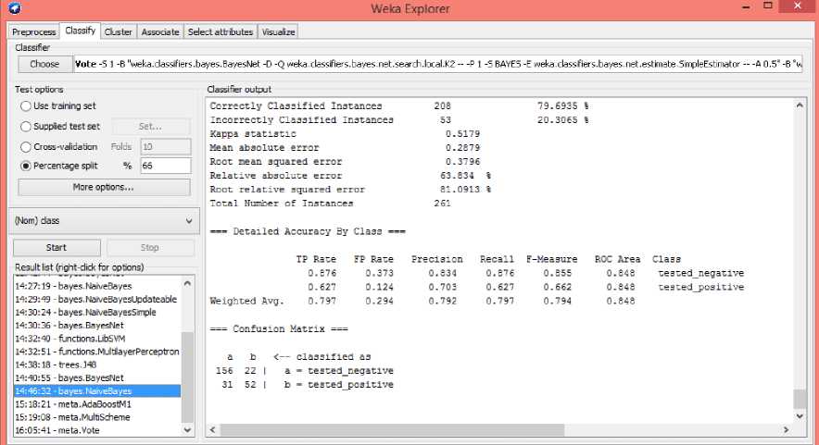Click the Confusion Matrix heading
The height and width of the screenshot is (445, 819).
279,328
